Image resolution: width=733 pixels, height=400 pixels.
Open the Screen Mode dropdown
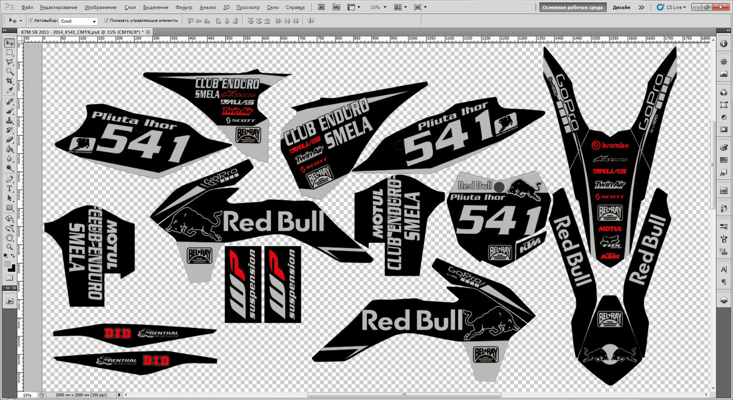point(419,7)
